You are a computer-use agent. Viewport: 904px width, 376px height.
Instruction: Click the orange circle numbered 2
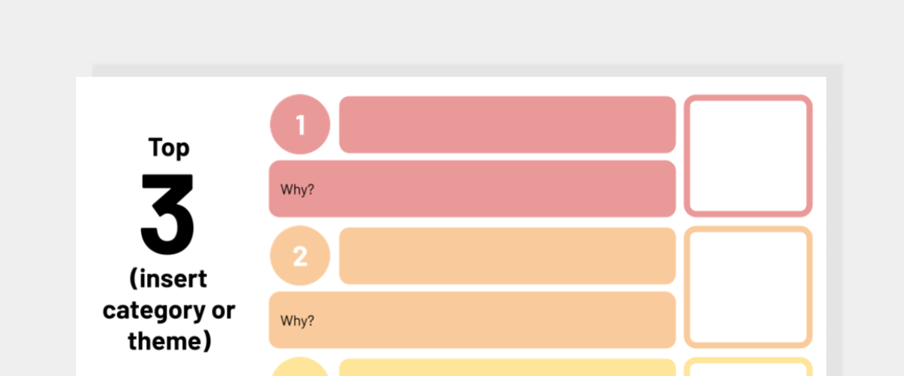click(x=300, y=255)
